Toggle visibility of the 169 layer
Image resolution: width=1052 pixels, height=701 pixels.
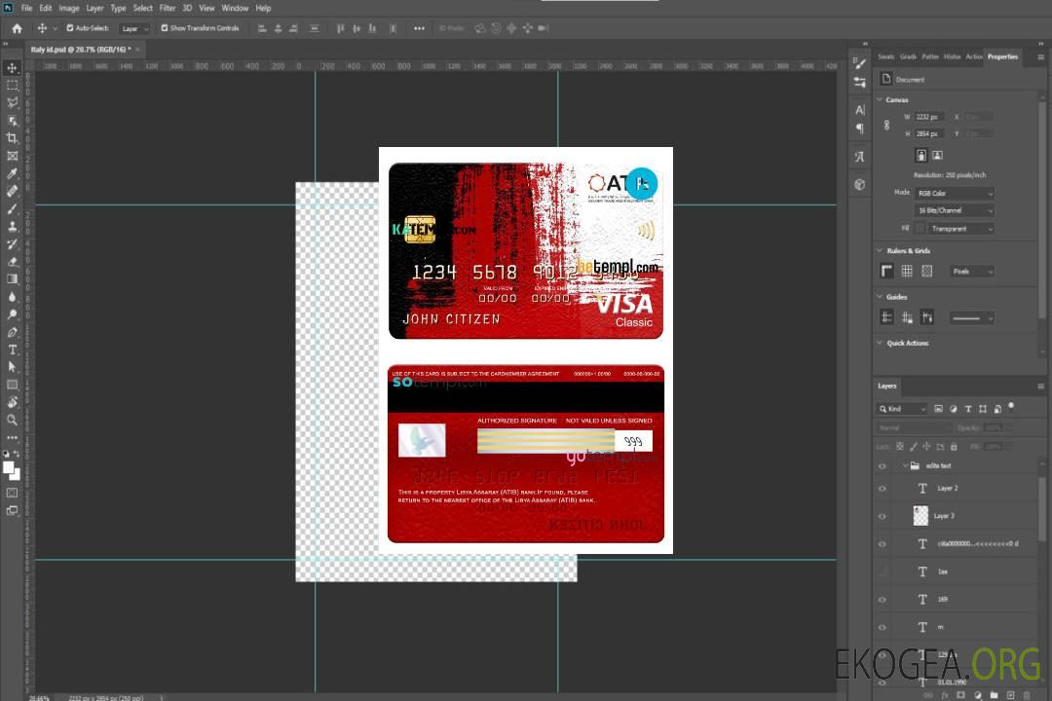click(x=883, y=600)
